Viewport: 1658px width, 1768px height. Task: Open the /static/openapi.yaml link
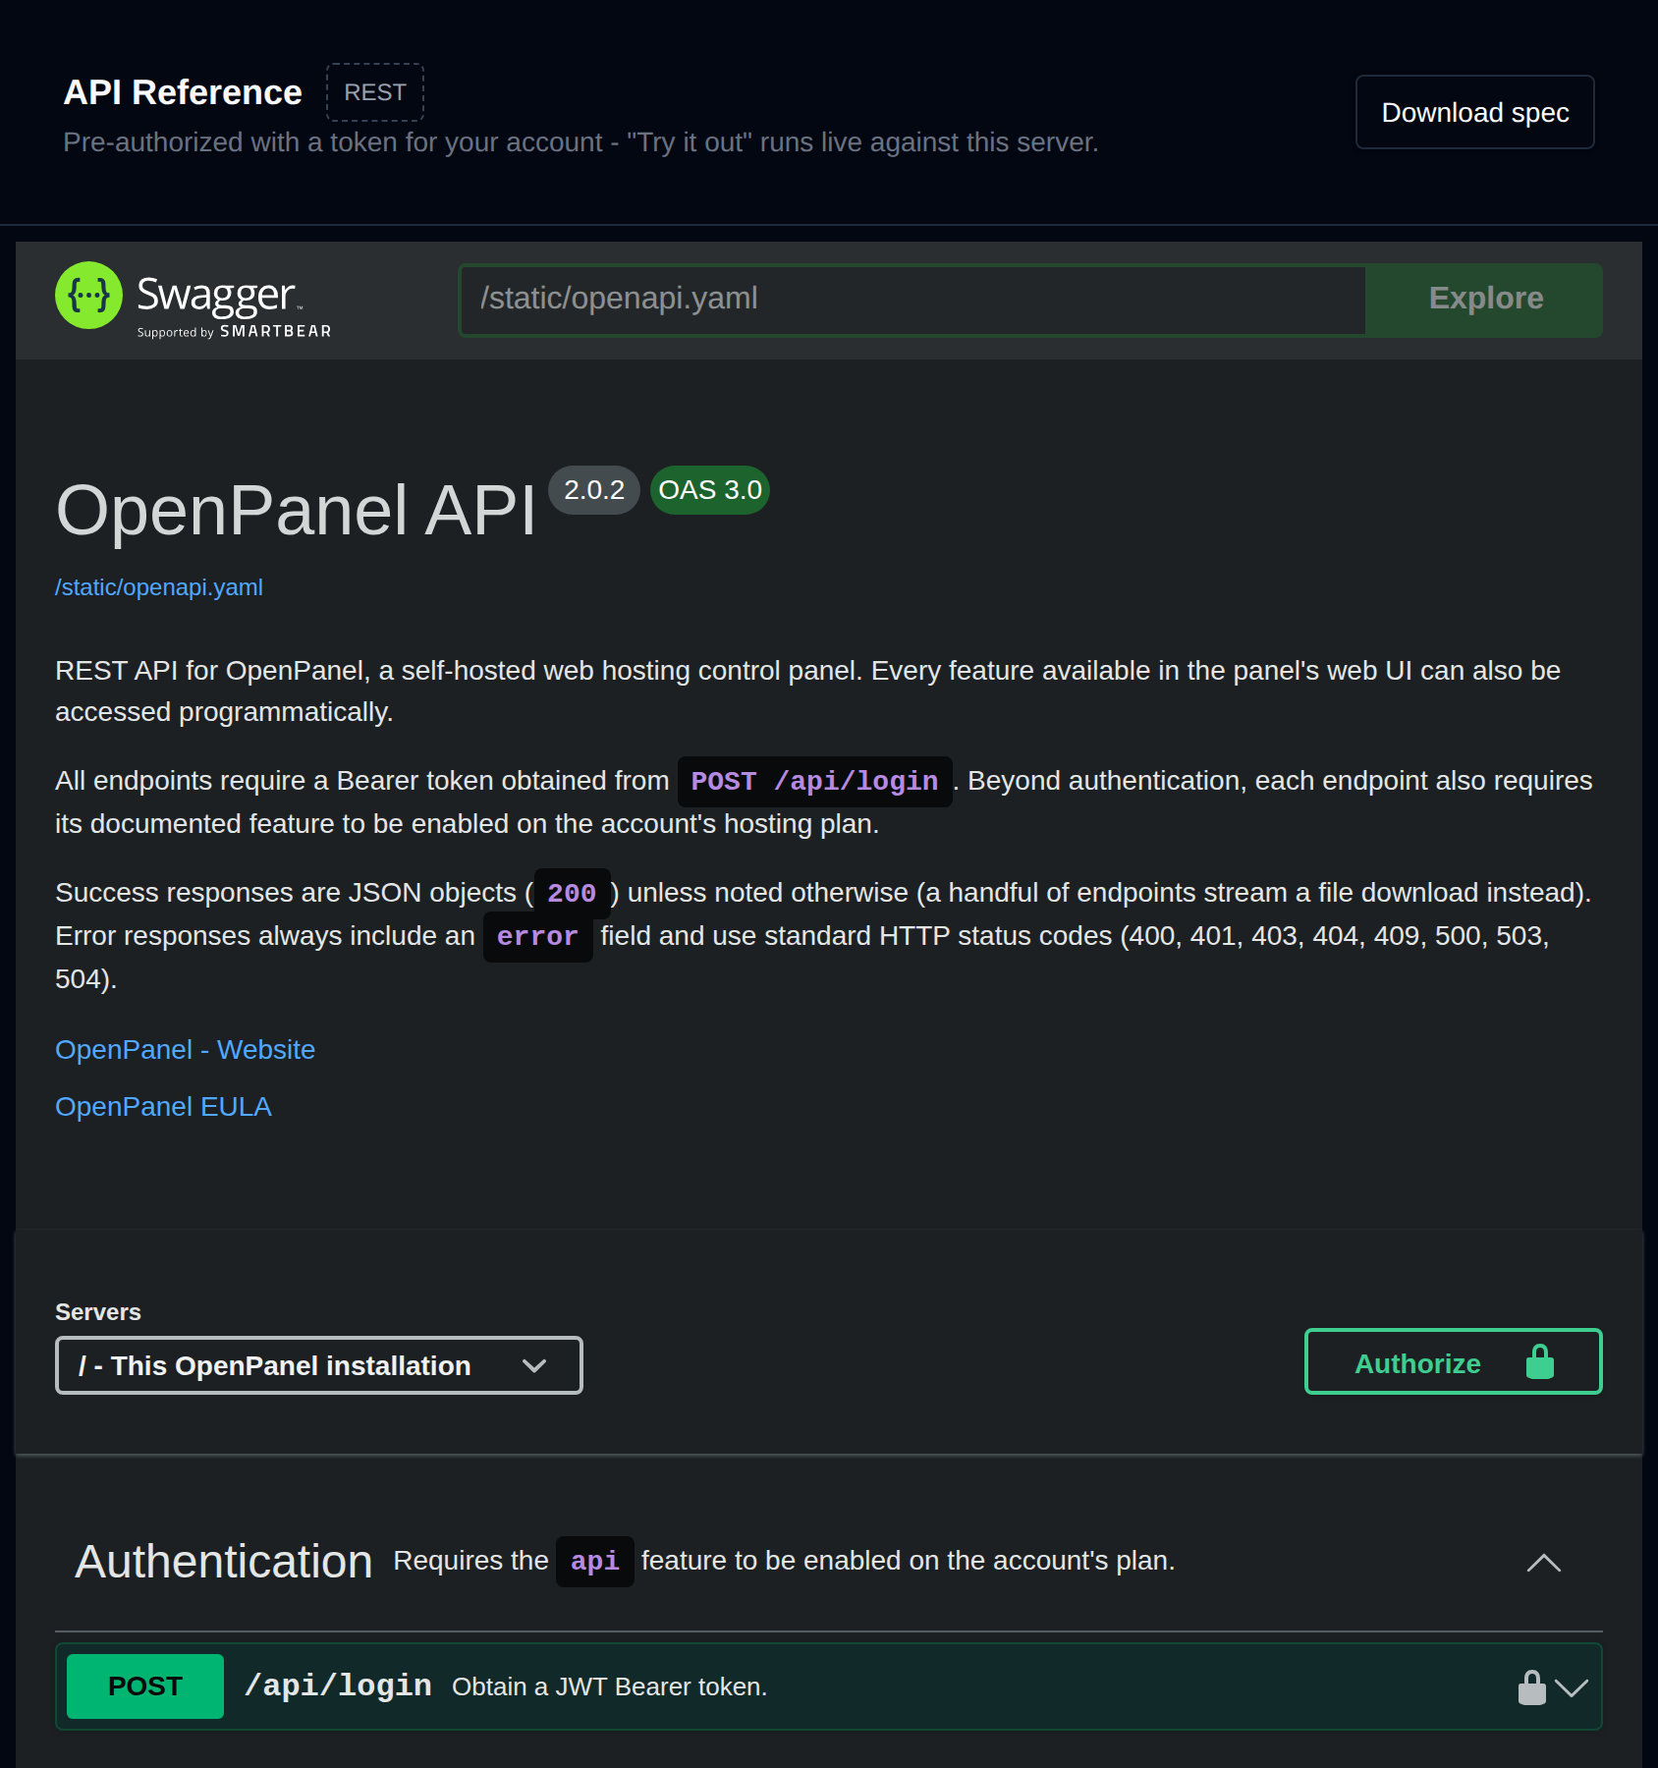159,587
